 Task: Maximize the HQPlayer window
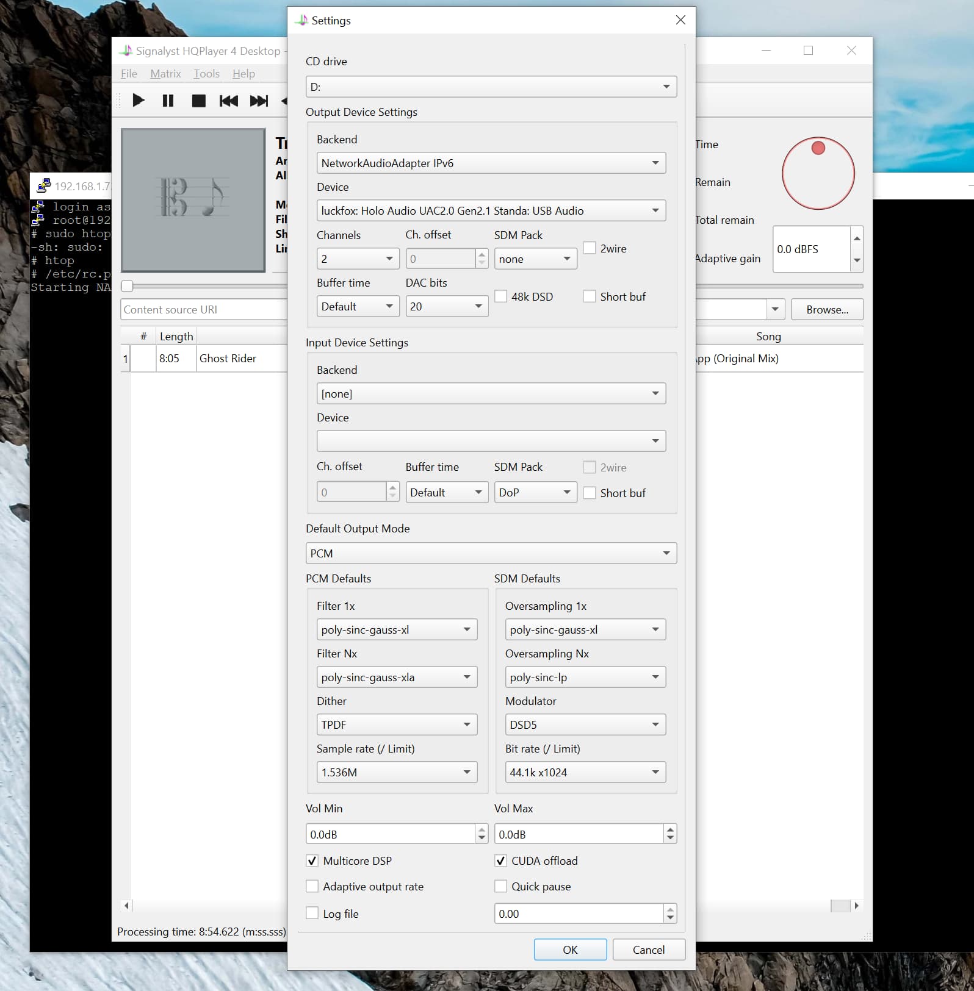pos(808,51)
